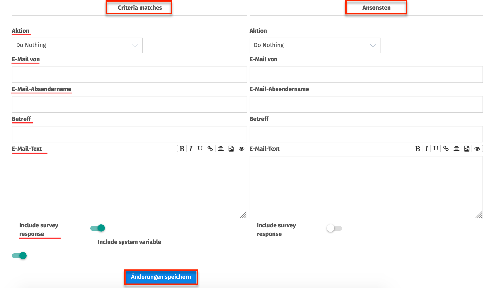The height and width of the screenshot is (288, 503).
Task: Insert image in Criteria matches email text
Action: coord(231,149)
